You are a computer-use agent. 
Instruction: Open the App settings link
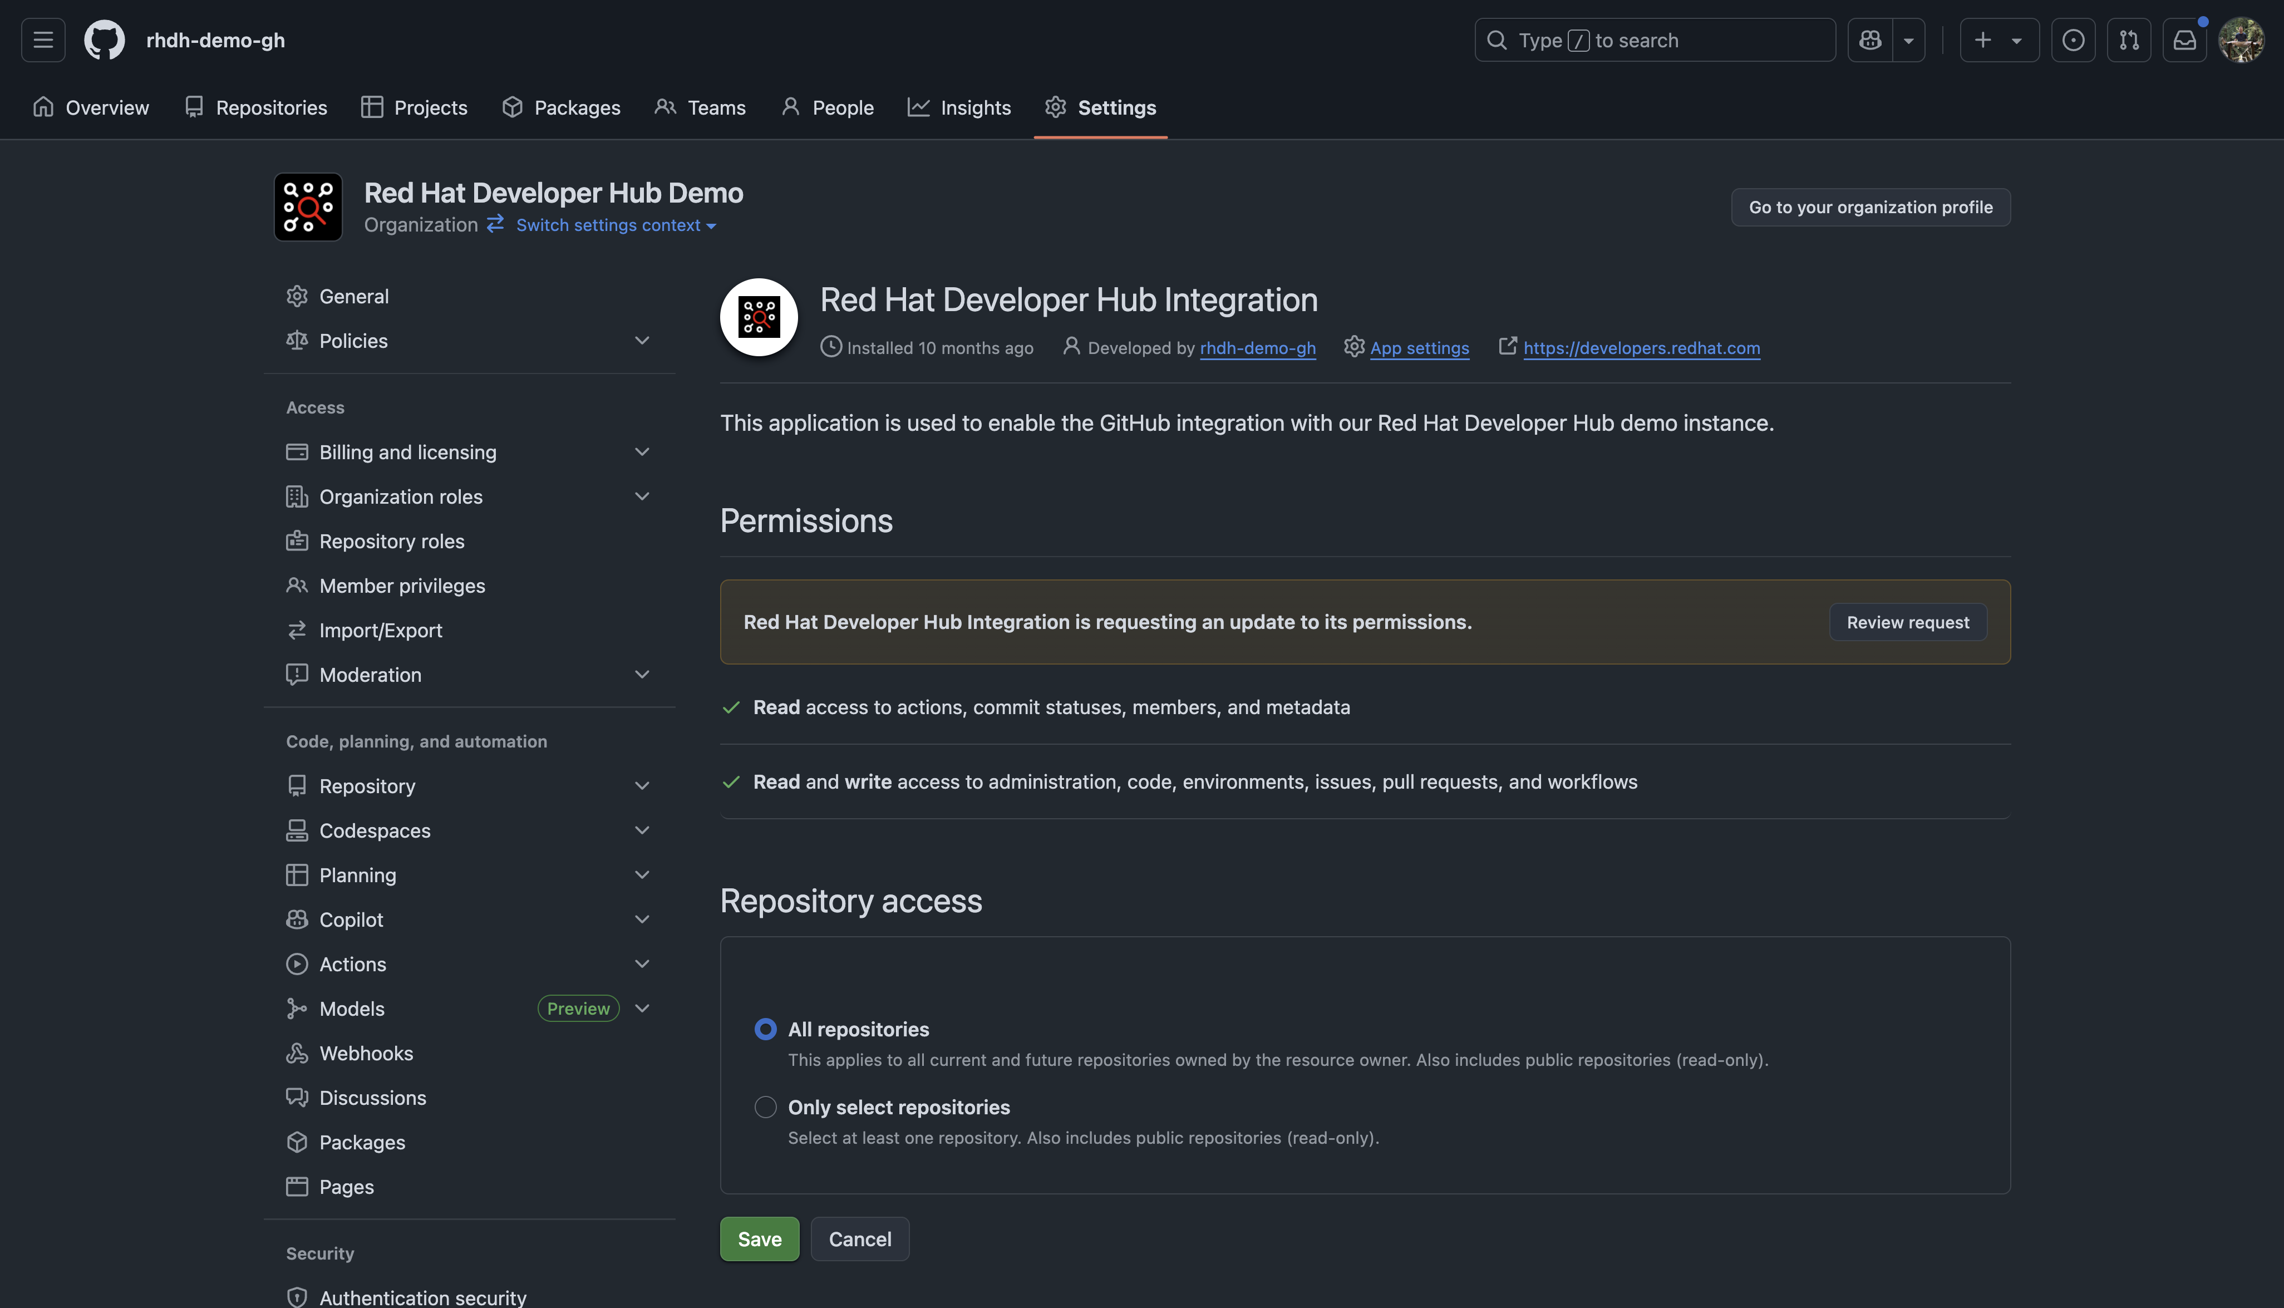tap(1419, 348)
